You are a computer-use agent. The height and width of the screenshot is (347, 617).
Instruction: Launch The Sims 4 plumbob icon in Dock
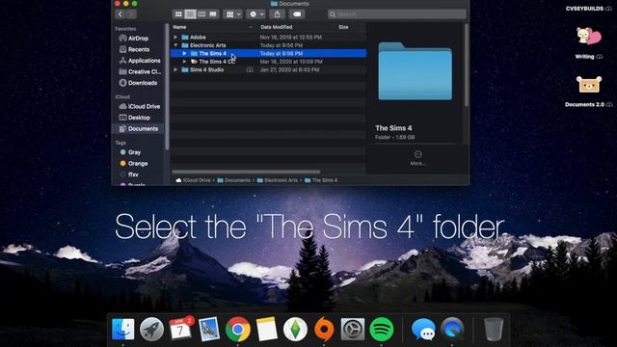[x=295, y=329]
